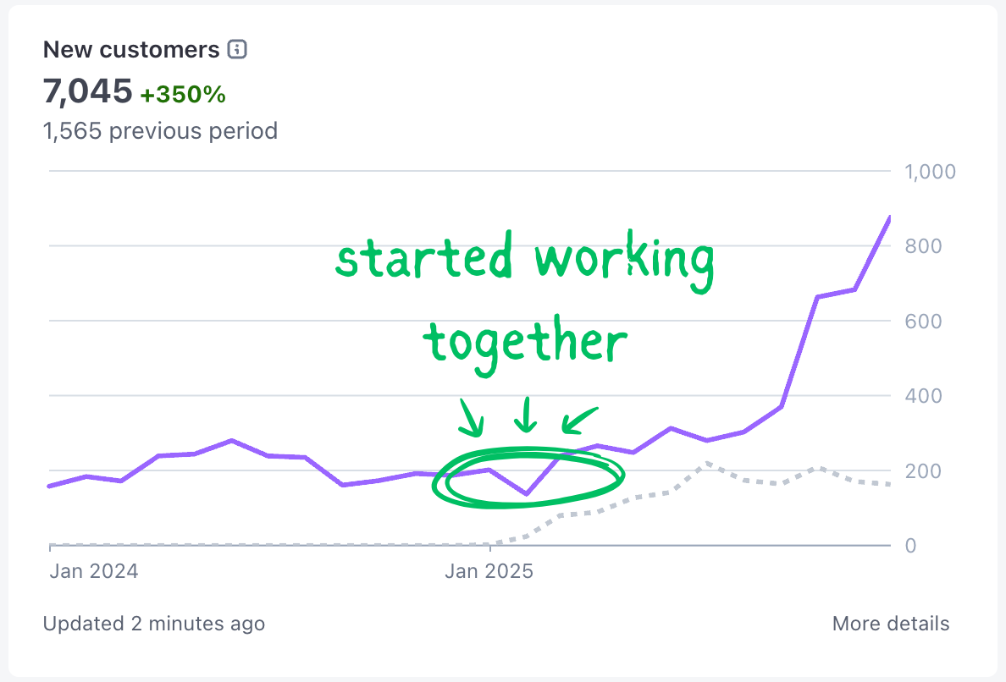Select the Jan 2024 axis label
The height and width of the screenshot is (682, 1006).
(91, 571)
